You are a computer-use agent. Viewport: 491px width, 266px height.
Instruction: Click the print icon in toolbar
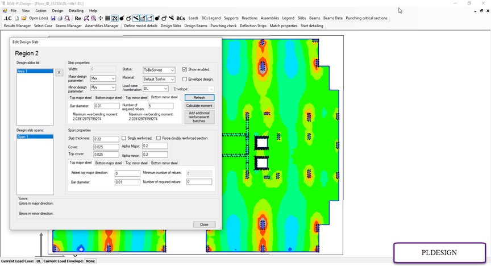coord(60,18)
